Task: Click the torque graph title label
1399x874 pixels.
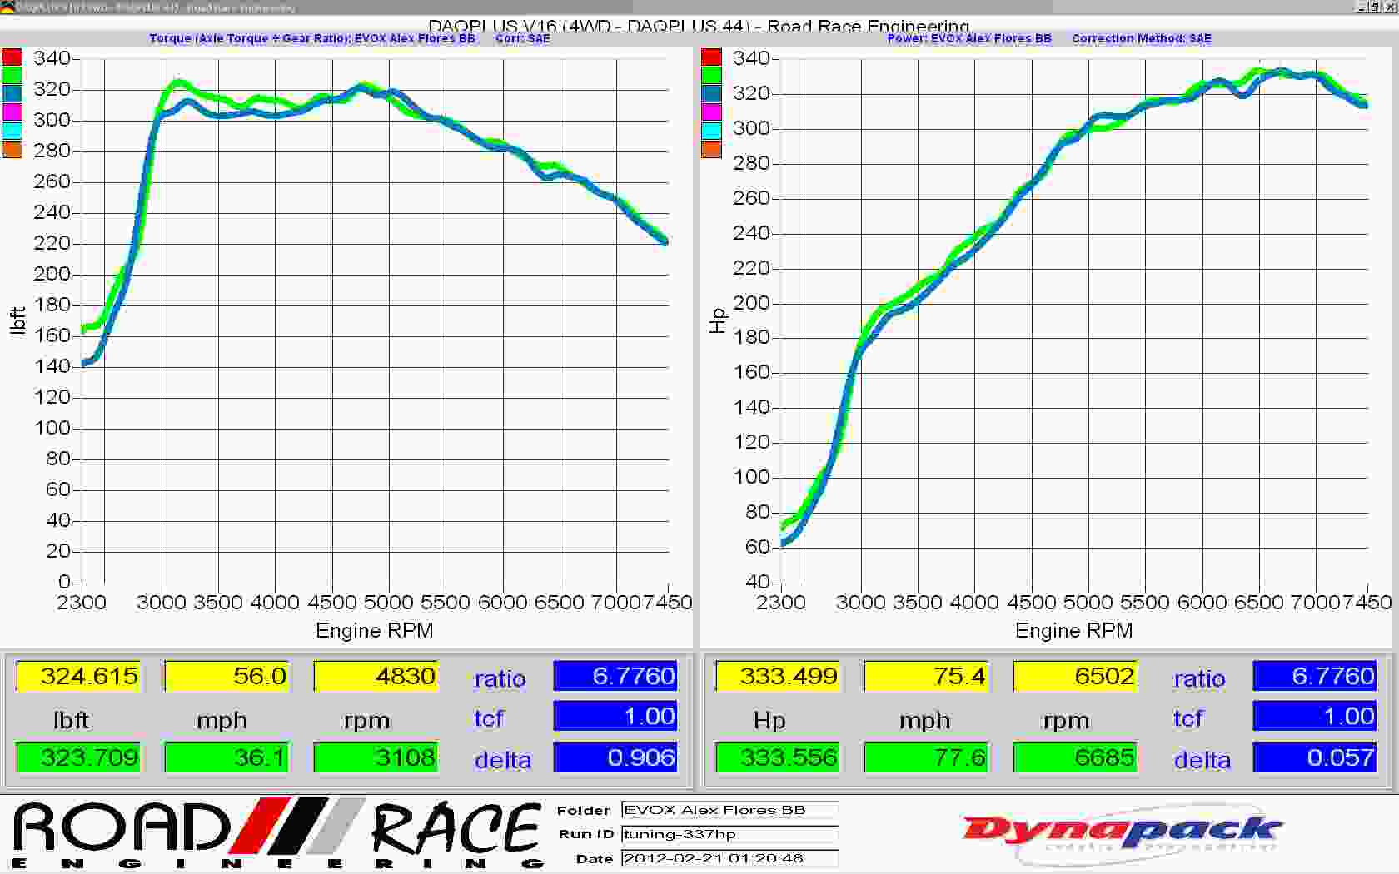Action: click(x=311, y=38)
